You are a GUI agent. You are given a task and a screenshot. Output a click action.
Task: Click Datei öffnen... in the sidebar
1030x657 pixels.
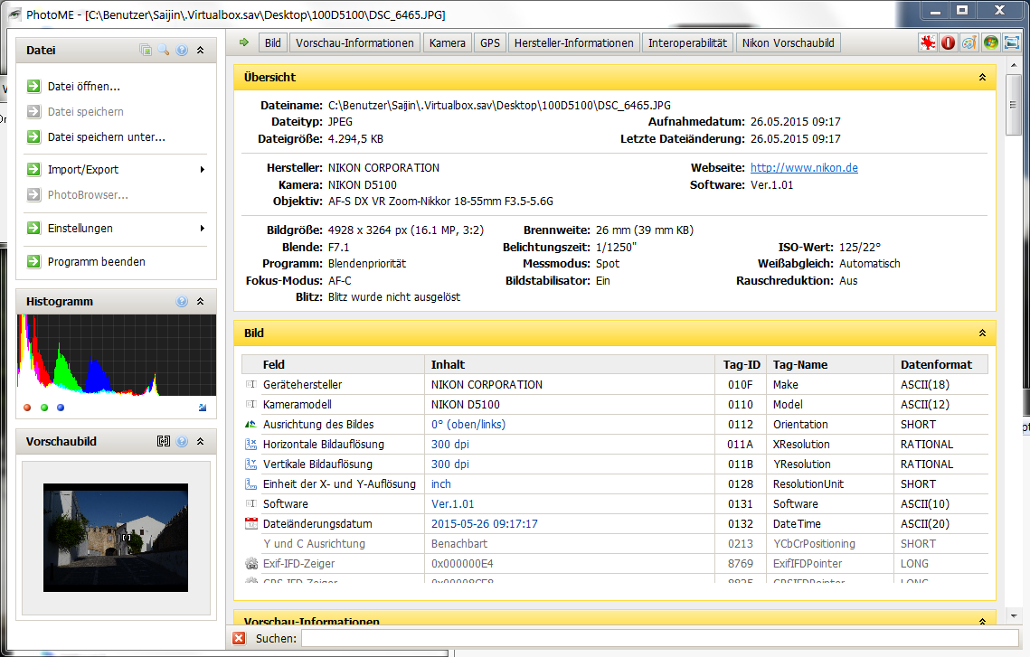(84, 87)
